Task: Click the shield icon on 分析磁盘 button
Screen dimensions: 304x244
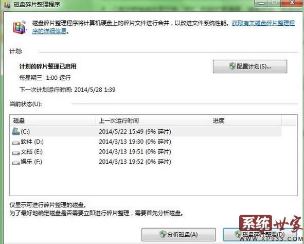Action: point(163,234)
